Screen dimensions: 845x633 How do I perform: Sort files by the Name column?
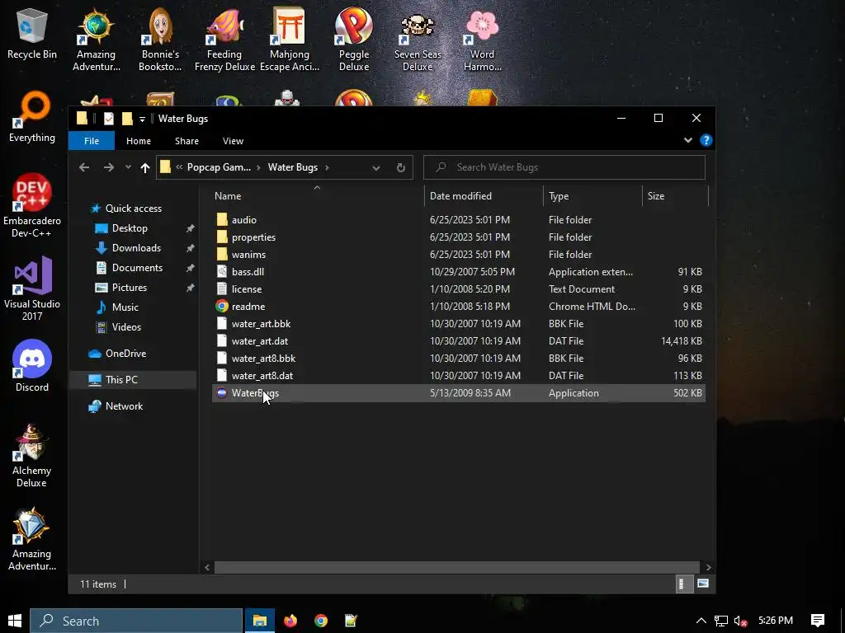(x=317, y=196)
